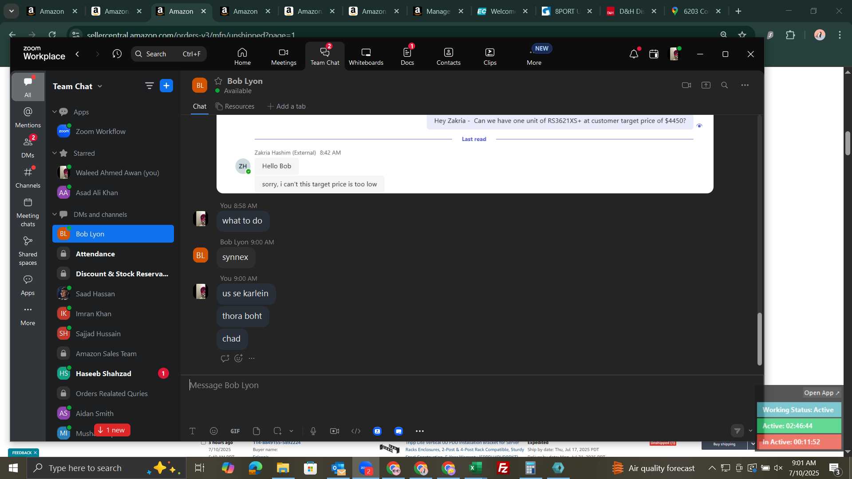This screenshot has height=479, width=852.
Task: Open the sidebar More ellipsis
Action: [x=28, y=315]
